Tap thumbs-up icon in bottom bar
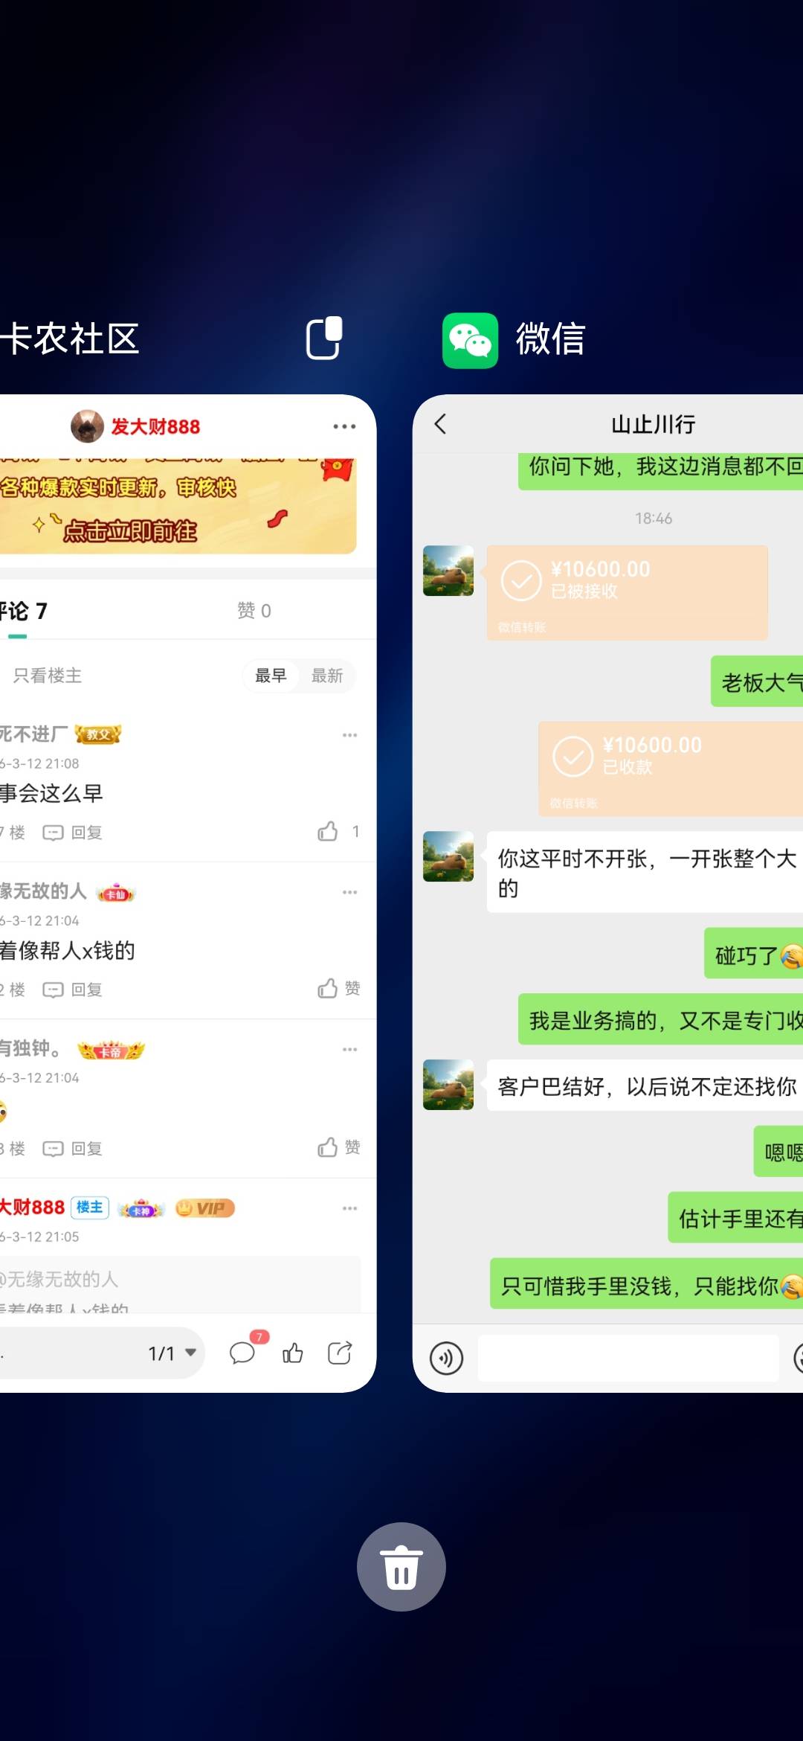Screen dimensions: 803x1741 pyautogui.click(x=292, y=1353)
